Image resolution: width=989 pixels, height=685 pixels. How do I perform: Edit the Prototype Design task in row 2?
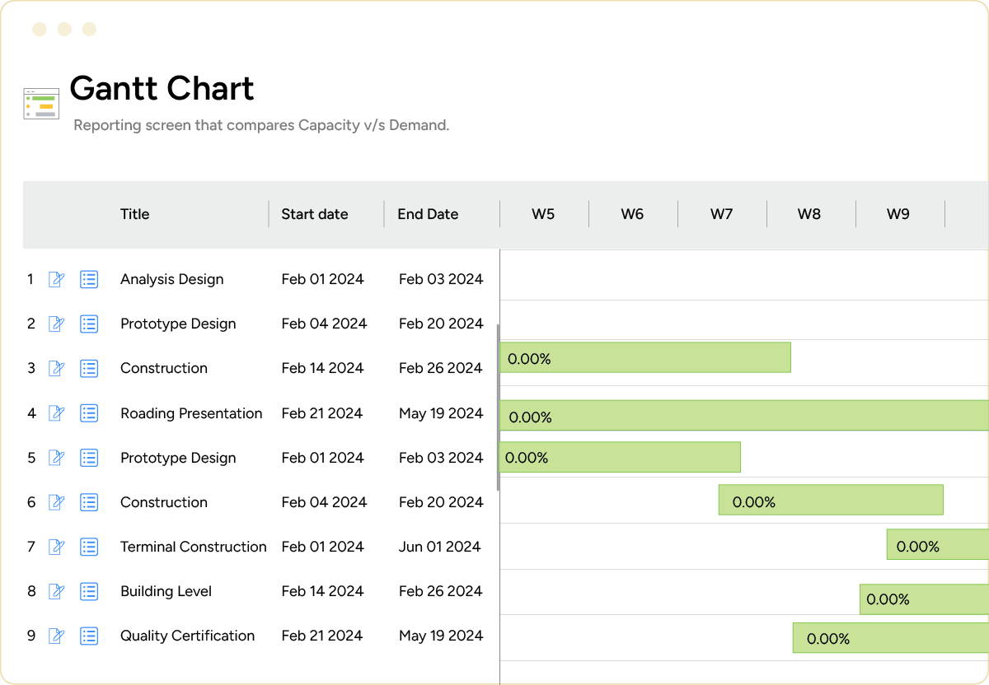coord(55,324)
